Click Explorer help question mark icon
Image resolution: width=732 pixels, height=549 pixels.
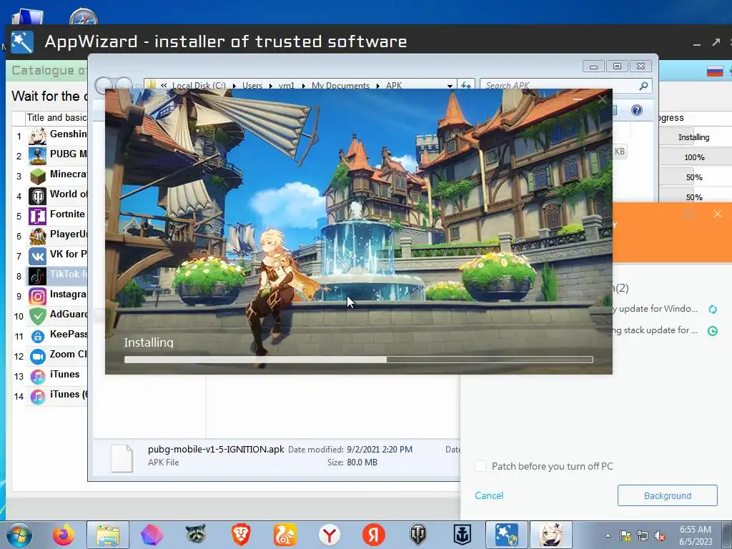click(x=637, y=110)
